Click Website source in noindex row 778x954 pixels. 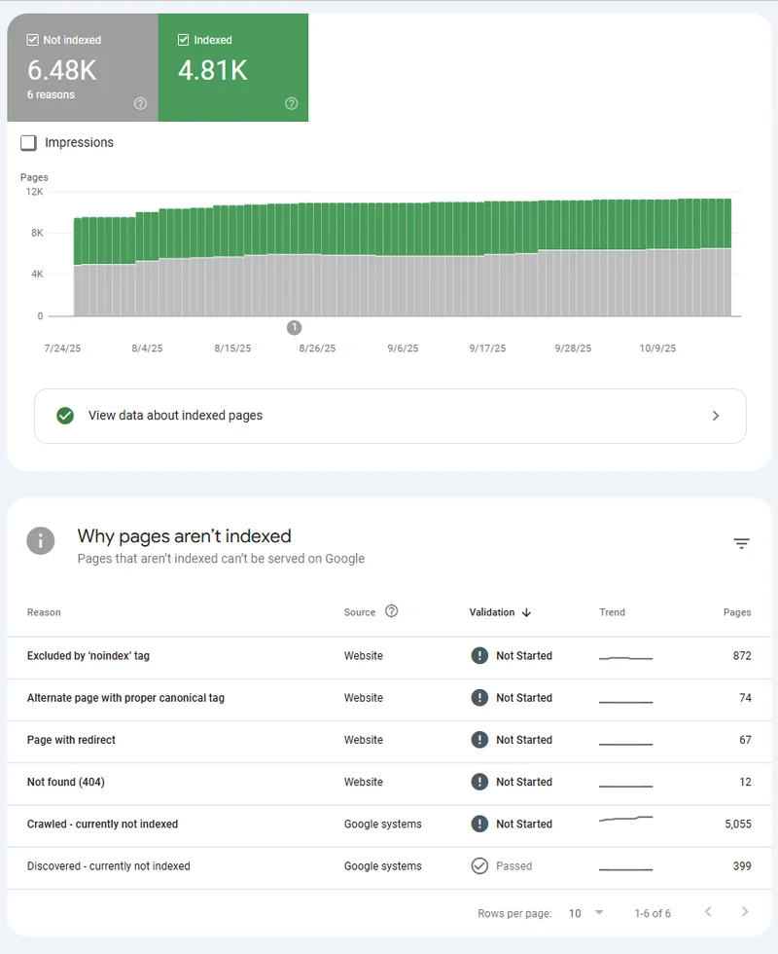(364, 656)
